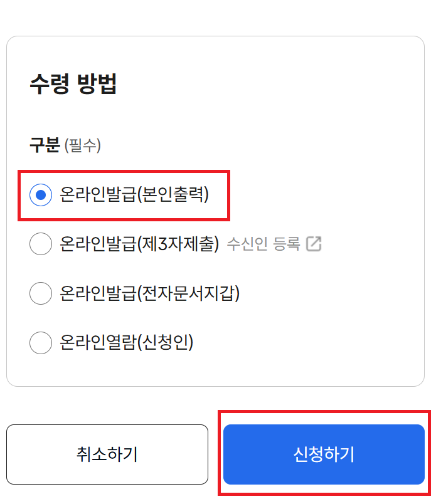Submit the application via 신청하기
This screenshot has height=504, width=436.
point(324,454)
